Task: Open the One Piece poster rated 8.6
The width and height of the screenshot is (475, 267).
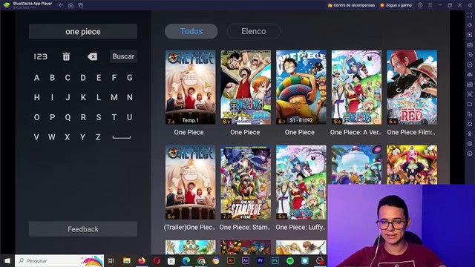Action: (x=246, y=88)
